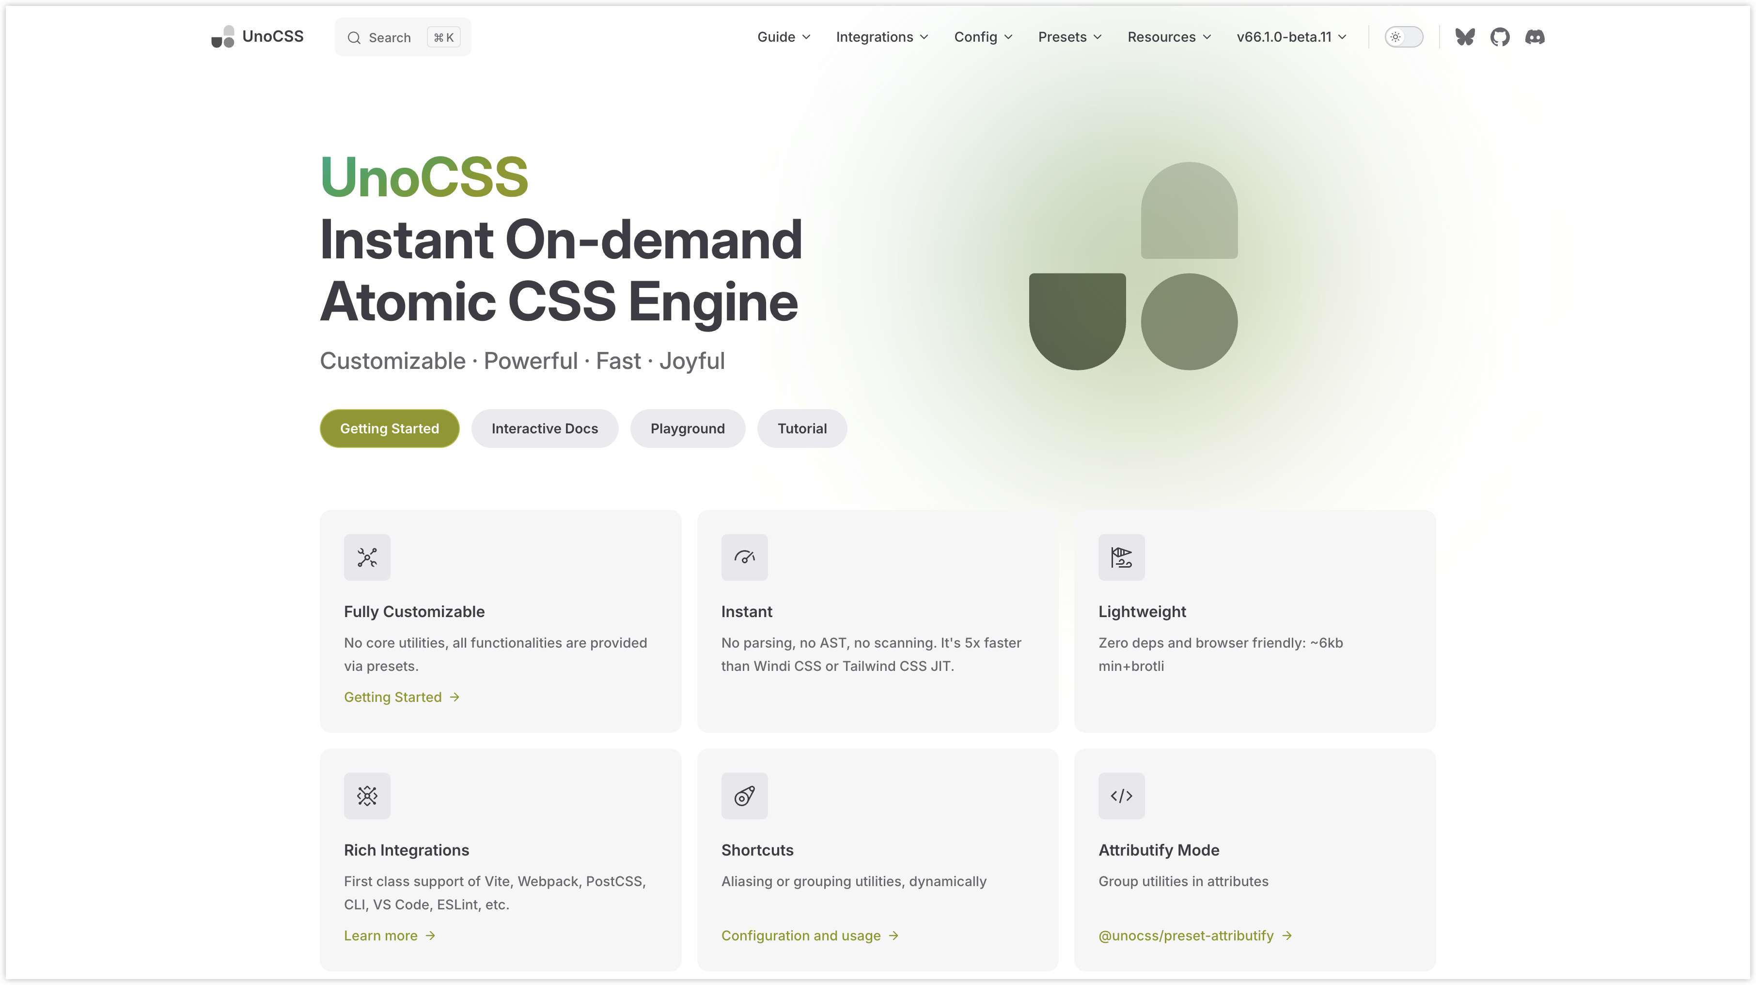1756x985 pixels.
Task: Follow the Getting Started link in Fully Customizable card
Action: pos(402,697)
